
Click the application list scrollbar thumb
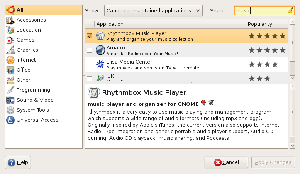(x=292, y=43)
